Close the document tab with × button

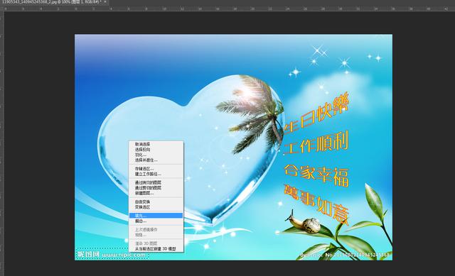click(x=105, y=2)
